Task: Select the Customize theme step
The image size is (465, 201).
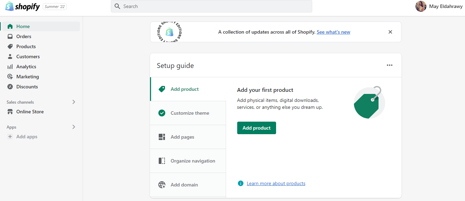Action: pyautogui.click(x=190, y=113)
